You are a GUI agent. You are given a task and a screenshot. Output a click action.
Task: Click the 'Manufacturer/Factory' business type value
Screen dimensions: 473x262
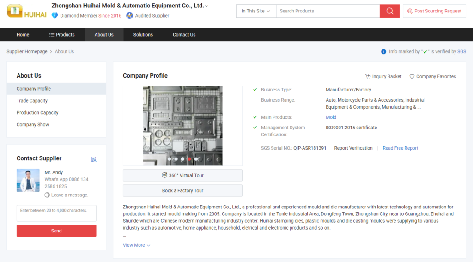348,90
